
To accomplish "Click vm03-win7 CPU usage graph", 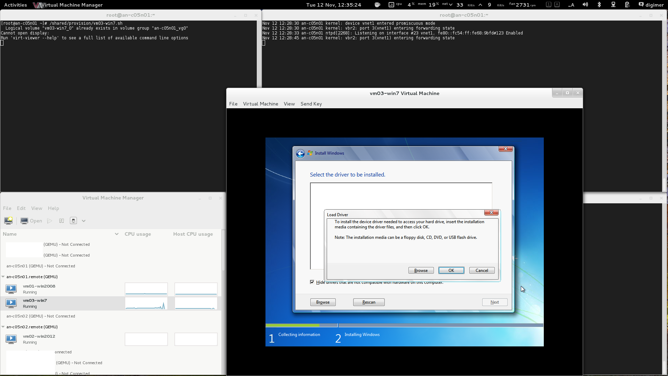I will point(146,303).
